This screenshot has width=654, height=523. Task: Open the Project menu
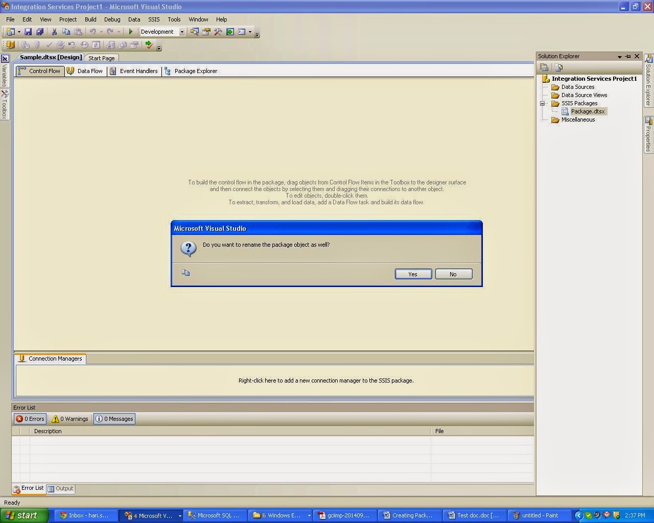(68, 19)
